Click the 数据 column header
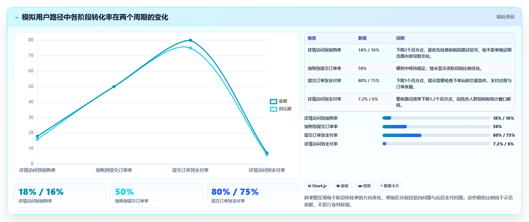 362,38
